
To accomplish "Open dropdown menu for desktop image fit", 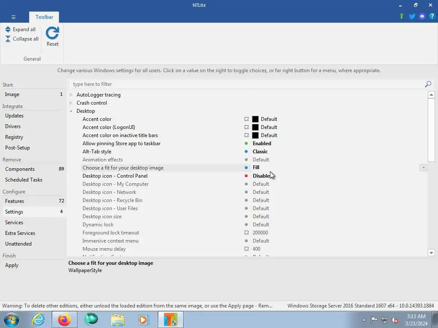I will click(x=423, y=167).
